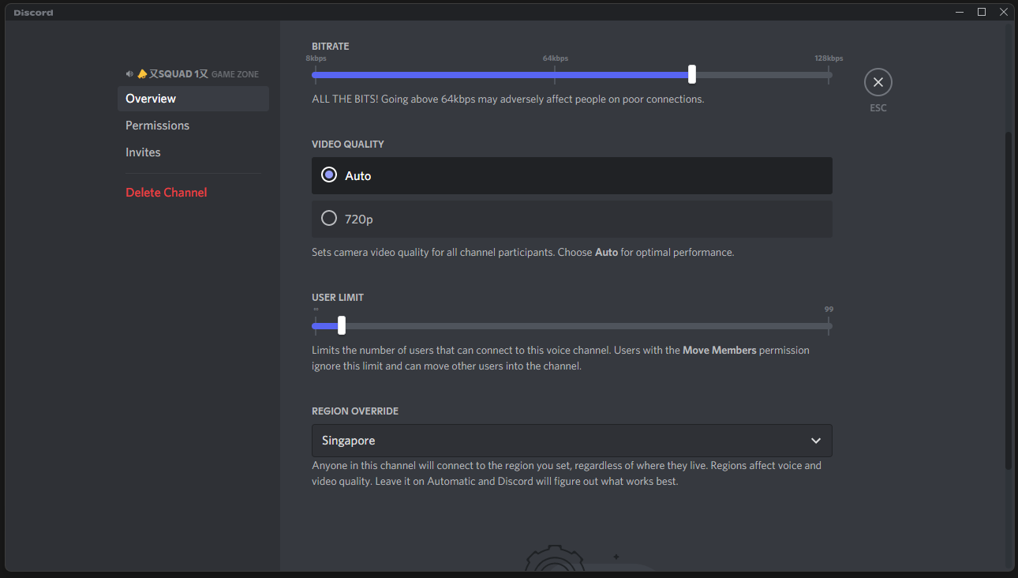1018x578 pixels.
Task: Set bitrate to the 128kbps end
Action: [828, 75]
